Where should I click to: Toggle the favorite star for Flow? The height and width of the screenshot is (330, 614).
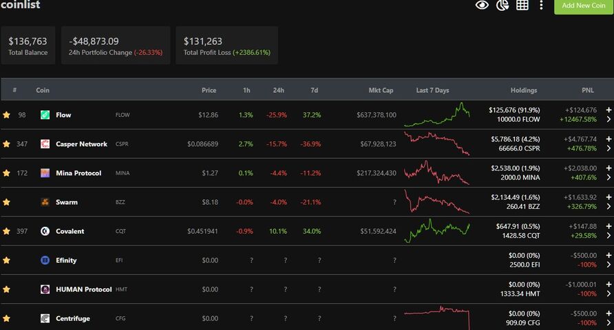tap(6, 115)
